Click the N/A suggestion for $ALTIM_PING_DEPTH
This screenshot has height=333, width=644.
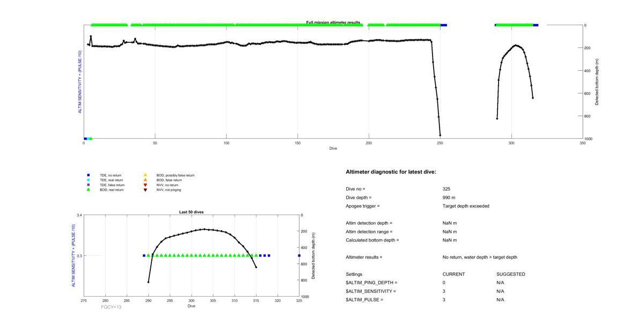[500, 283]
